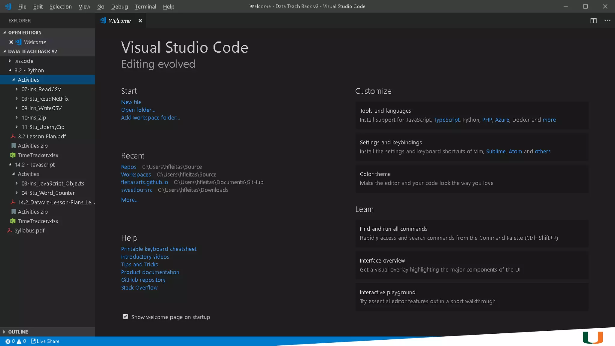Close Welcome in the Open Editors list
This screenshot has width=615, height=346.
point(11,42)
